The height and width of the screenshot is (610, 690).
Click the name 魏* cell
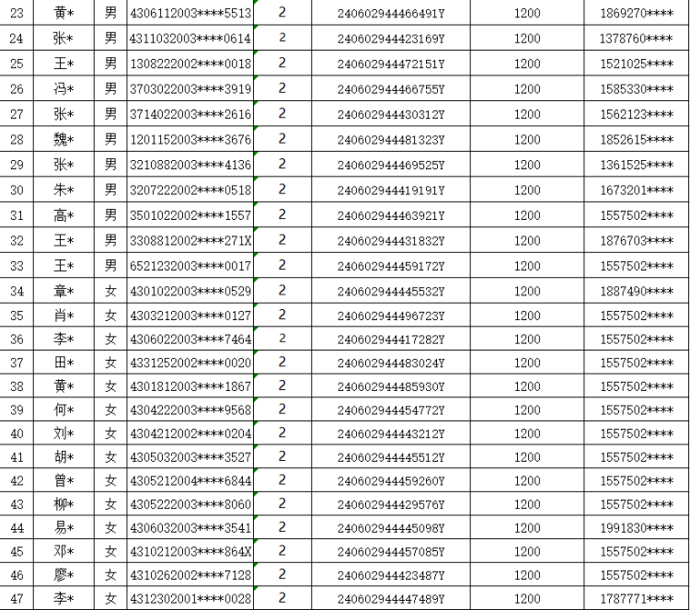tap(63, 139)
